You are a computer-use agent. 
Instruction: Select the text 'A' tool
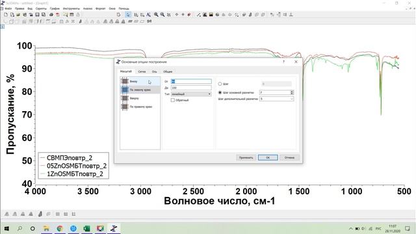coord(148,14)
